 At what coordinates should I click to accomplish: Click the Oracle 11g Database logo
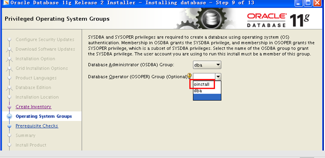[x=278, y=20]
